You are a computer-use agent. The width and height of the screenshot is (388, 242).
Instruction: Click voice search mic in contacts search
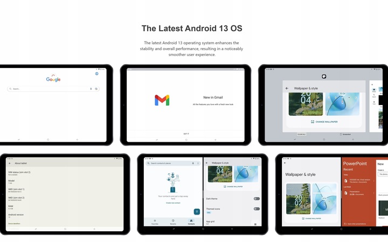(193, 163)
